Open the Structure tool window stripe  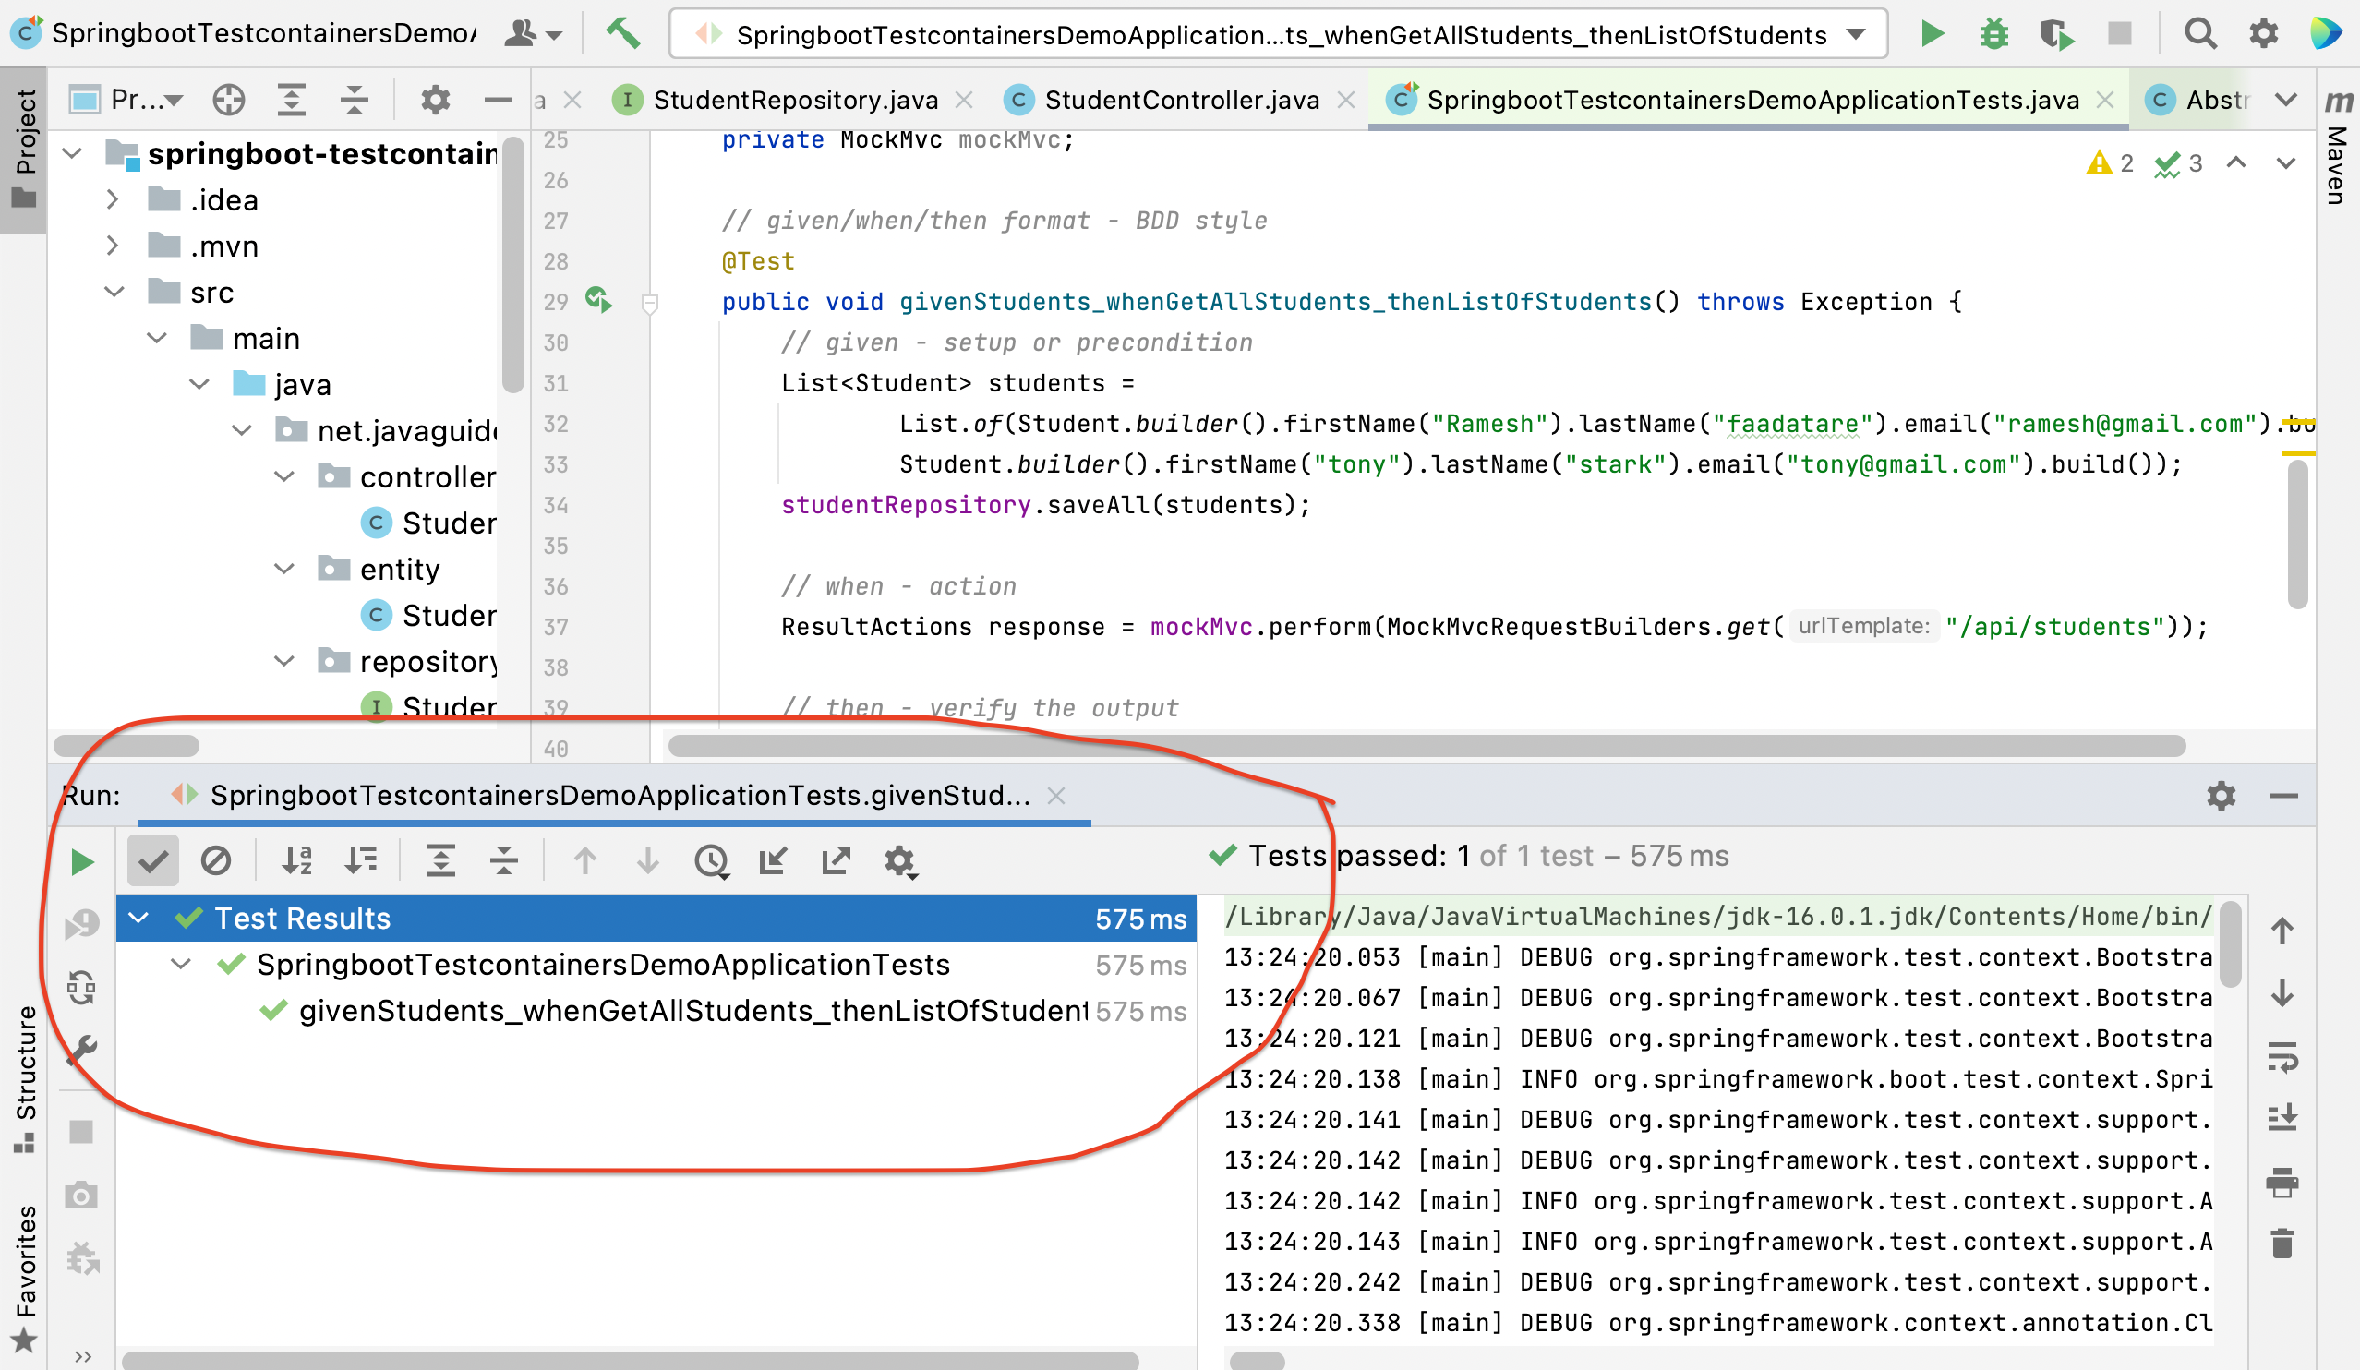[x=24, y=1081]
